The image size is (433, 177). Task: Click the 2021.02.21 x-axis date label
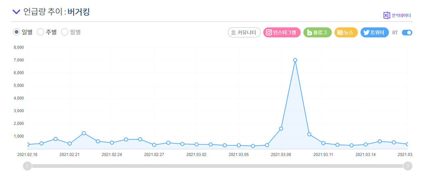[x=69, y=155]
